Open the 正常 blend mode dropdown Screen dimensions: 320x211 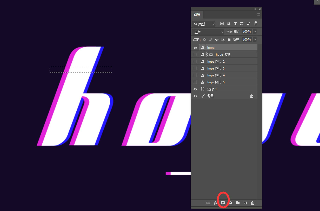(x=208, y=32)
